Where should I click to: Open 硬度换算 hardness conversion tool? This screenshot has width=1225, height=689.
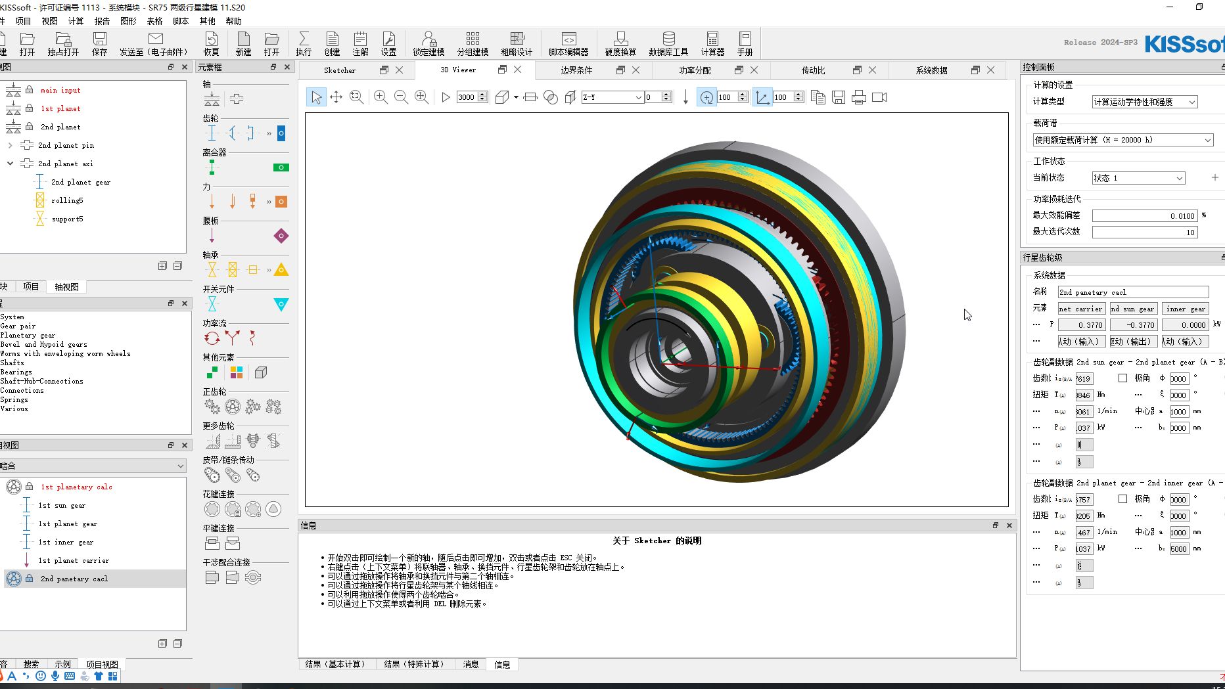click(x=620, y=43)
